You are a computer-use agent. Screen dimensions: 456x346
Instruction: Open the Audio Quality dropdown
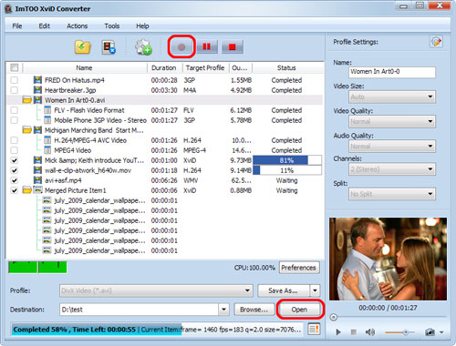click(392, 147)
